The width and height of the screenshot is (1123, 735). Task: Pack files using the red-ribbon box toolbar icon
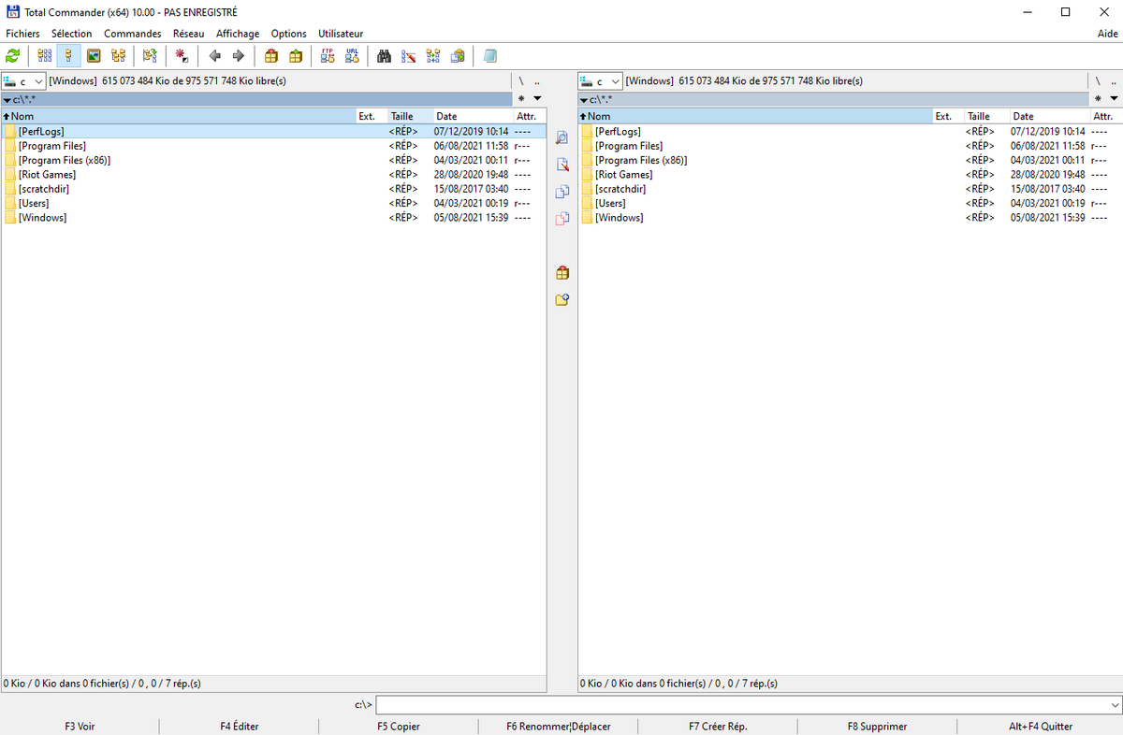pyautogui.click(x=271, y=56)
